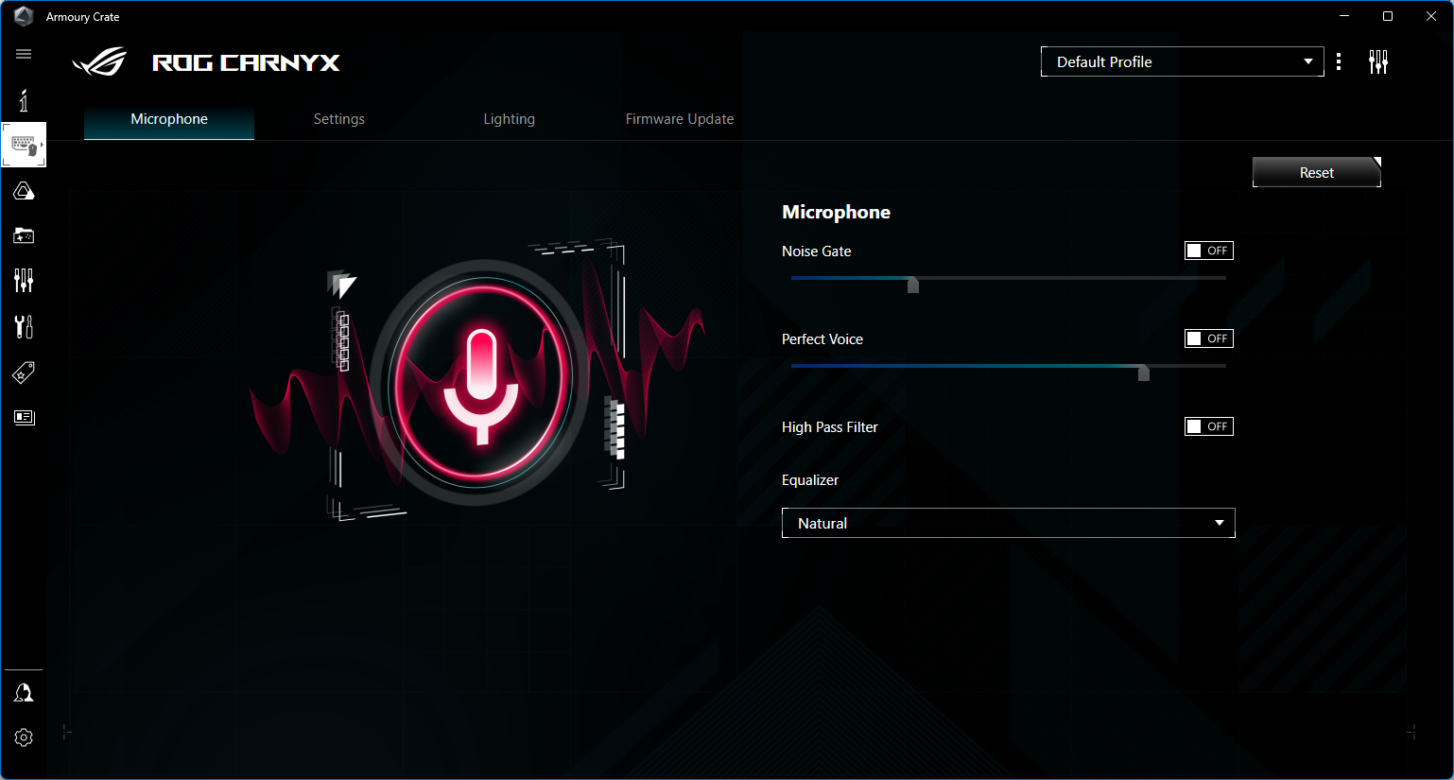Screen dimensions: 1454x780
Task: Open the three-dot profile options menu
Action: coord(1339,61)
